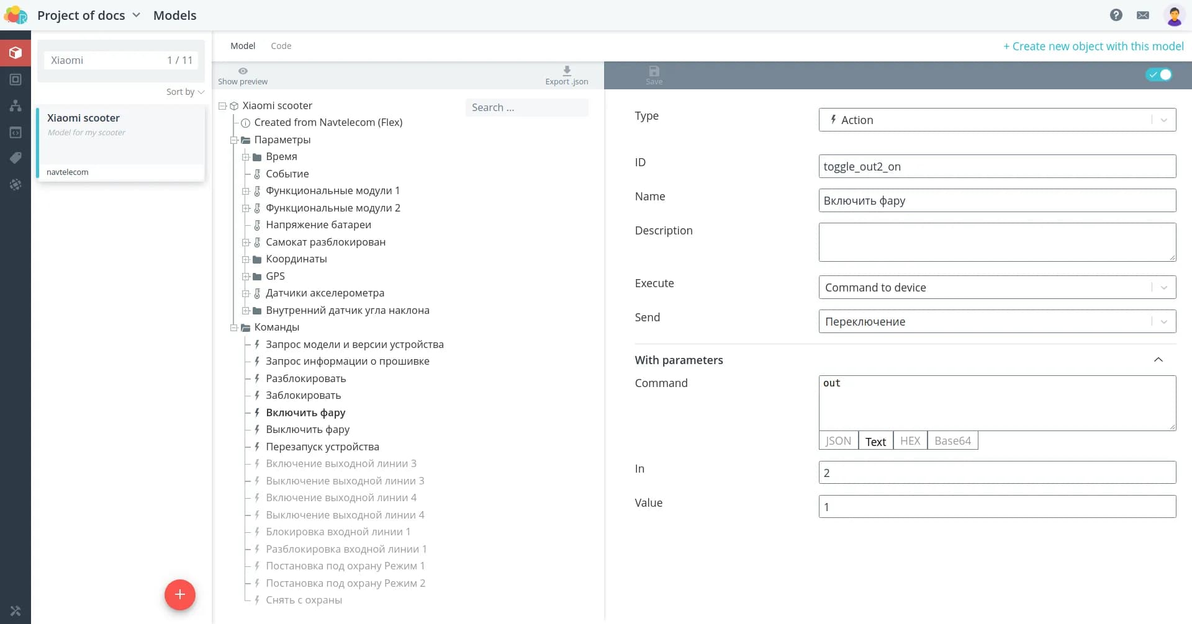The image size is (1192, 624).
Task: Click Create new object with this model
Action: tap(1093, 46)
